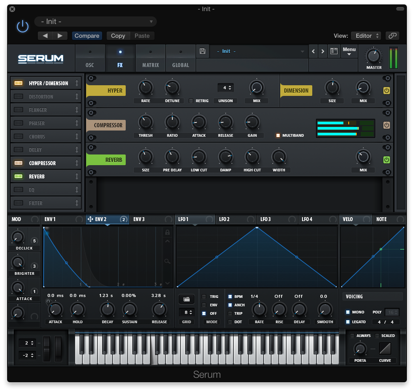The width and height of the screenshot is (414, 392).
Task: Enable Chorus in the FX list
Action: click(19, 136)
